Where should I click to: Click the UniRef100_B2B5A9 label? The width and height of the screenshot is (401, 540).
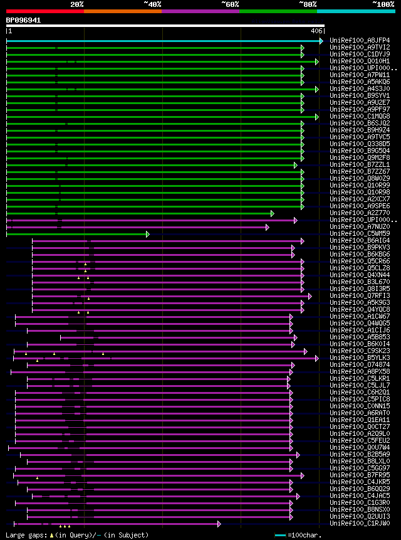tap(360, 453)
